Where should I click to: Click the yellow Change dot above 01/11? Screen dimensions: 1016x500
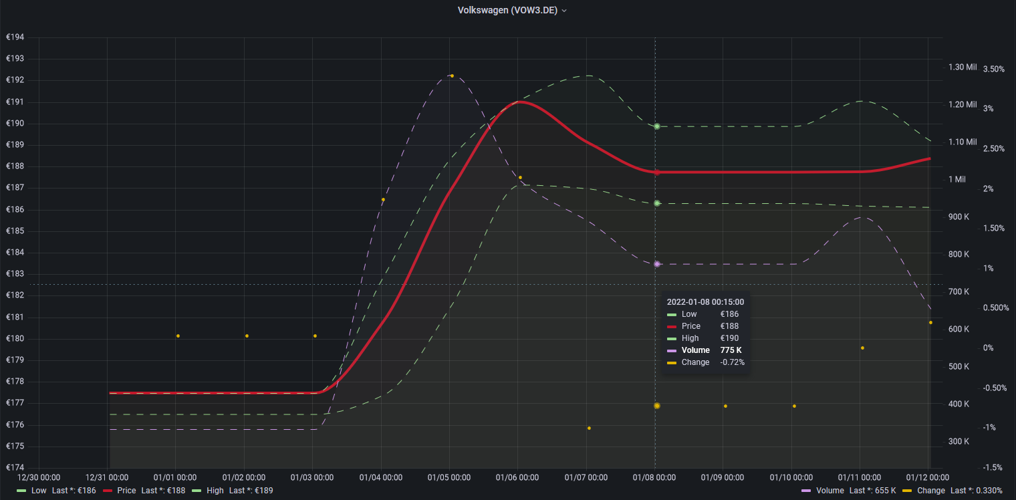coord(862,348)
